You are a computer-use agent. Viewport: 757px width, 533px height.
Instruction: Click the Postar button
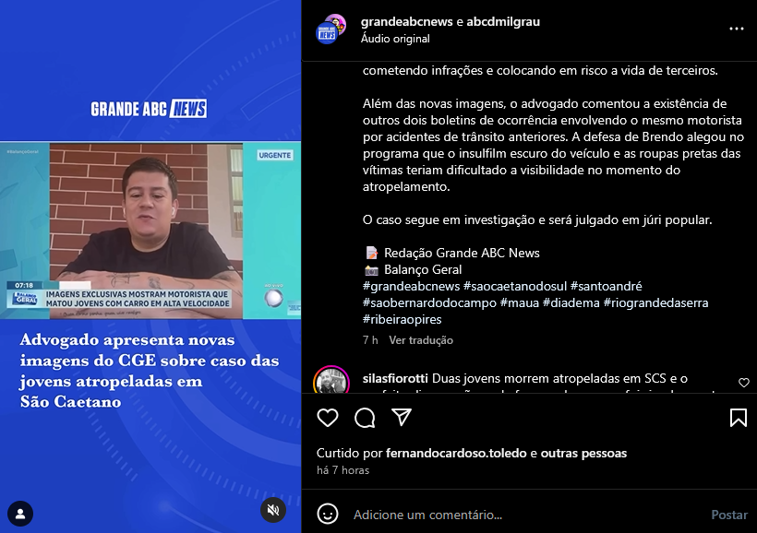pyautogui.click(x=729, y=515)
